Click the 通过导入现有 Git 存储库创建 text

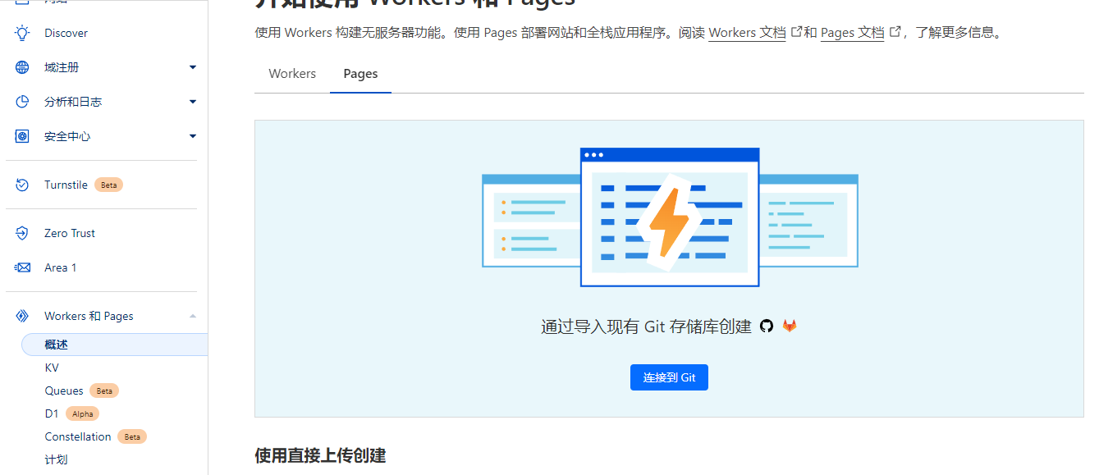point(646,327)
